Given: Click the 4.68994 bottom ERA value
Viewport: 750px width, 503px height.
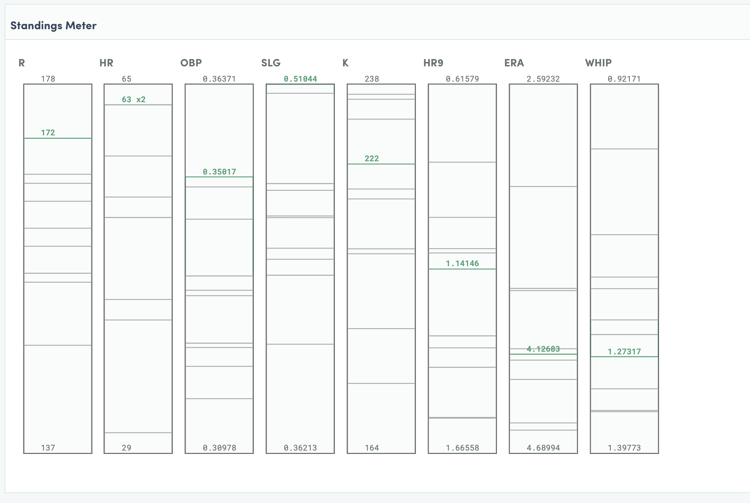Looking at the screenshot, I should pos(543,448).
